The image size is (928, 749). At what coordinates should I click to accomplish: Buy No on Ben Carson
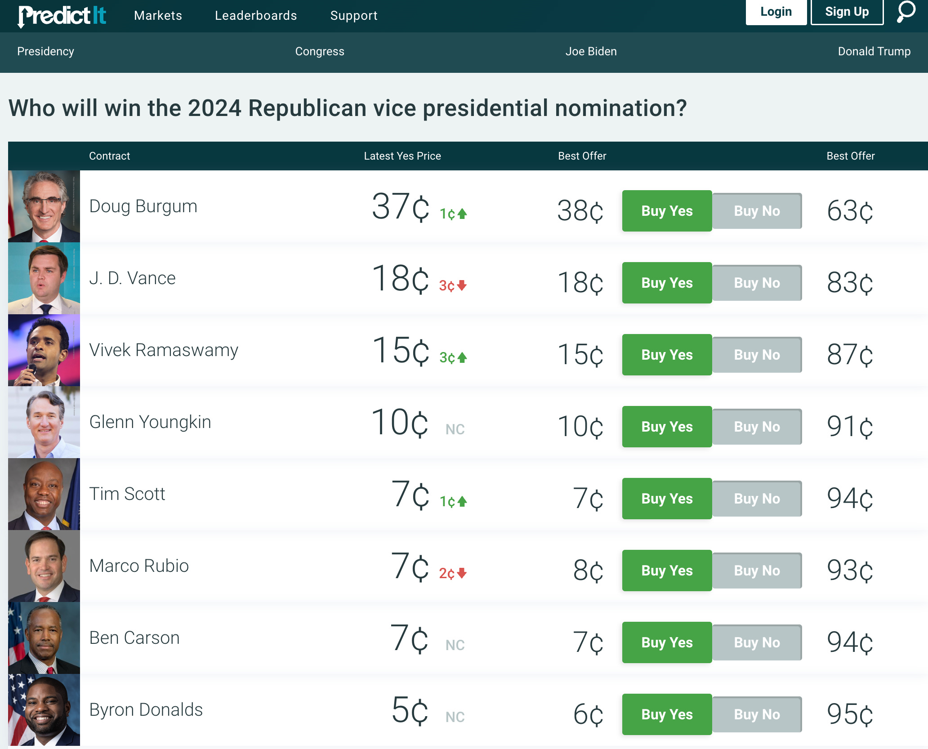[757, 642]
